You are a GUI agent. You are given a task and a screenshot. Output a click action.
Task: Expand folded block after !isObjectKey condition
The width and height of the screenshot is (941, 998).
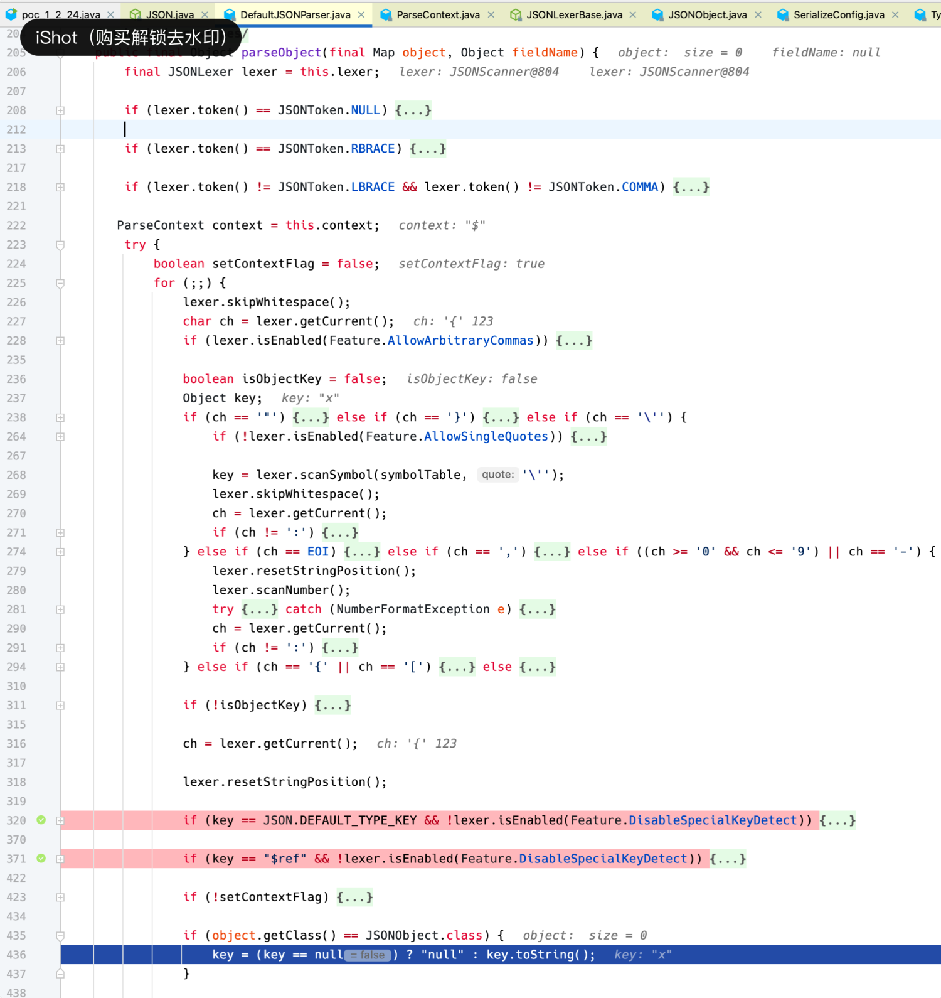tap(332, 706)
